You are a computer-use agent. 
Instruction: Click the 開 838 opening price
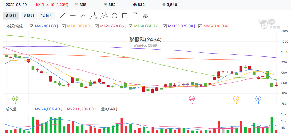pyautogui.click(x=80, y=5)
